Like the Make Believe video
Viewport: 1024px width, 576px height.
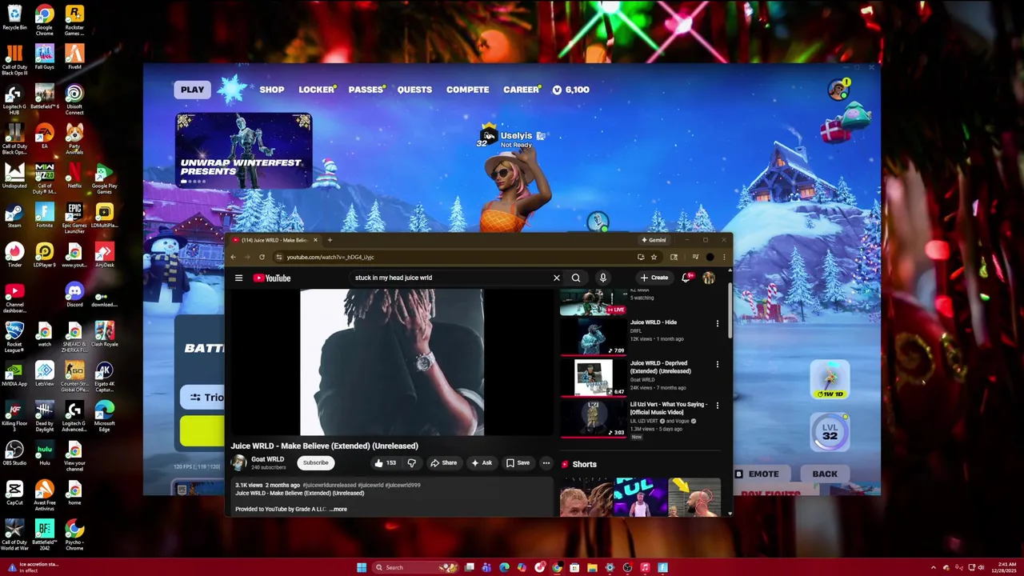[x=385, y=462]
